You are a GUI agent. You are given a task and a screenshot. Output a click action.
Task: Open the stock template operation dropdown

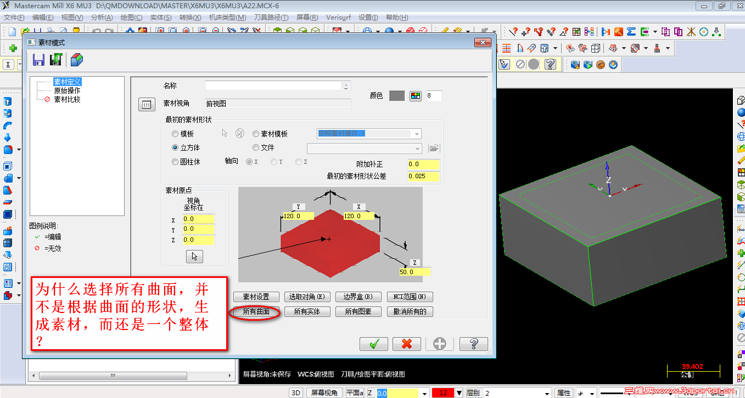tap(417, 134)
